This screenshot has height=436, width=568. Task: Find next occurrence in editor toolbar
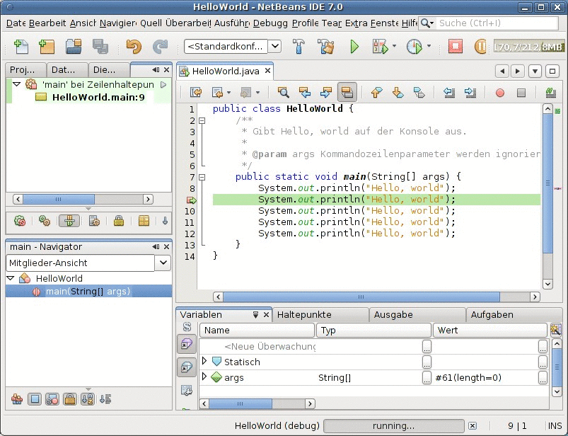(x=325, y=93)
